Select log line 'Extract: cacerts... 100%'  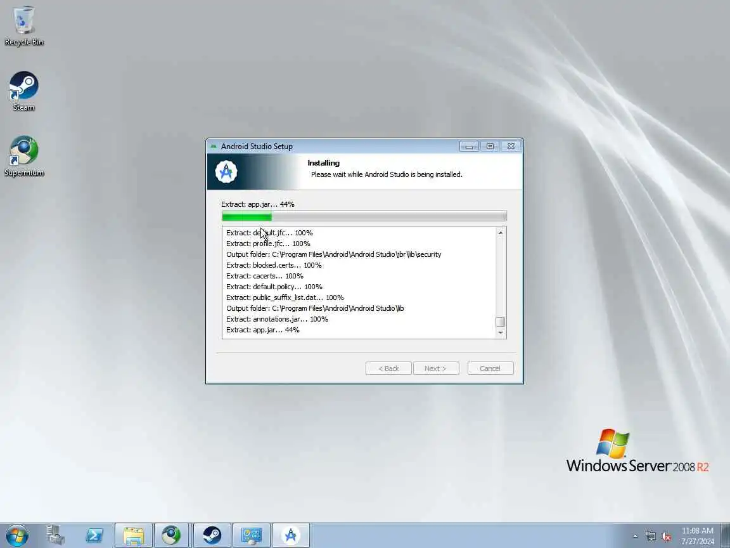[265, 276]
